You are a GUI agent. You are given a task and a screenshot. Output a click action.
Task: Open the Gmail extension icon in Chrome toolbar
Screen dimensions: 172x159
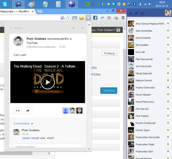(74, 18)
